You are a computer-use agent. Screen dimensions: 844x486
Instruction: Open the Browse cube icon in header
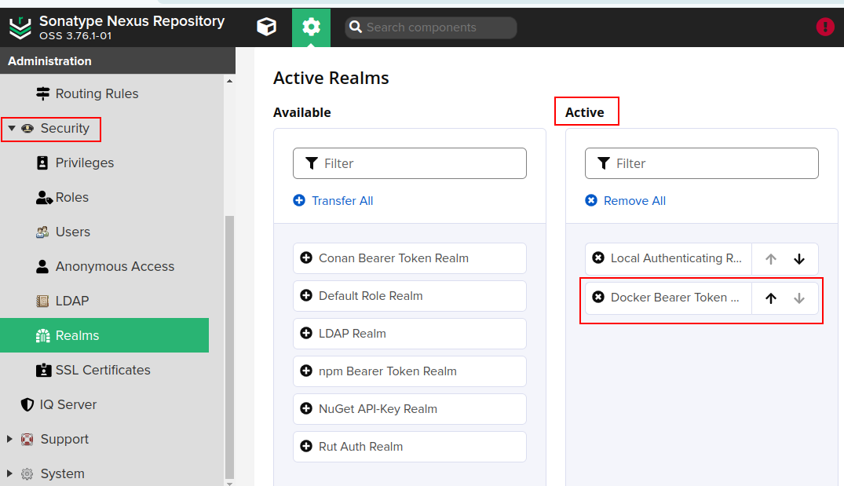(x=267, y=27)
